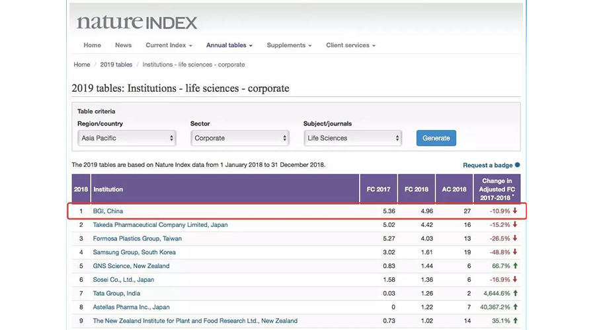
Task: Open New Zealand Institute for Plant and Food Research link
Action: coord(195,321)
